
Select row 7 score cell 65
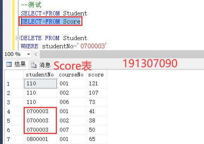click(x=96, y=139)
